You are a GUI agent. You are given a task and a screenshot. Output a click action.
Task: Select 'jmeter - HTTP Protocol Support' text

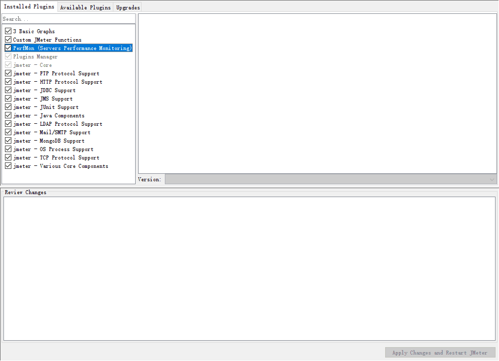click(x=57, y=82)
